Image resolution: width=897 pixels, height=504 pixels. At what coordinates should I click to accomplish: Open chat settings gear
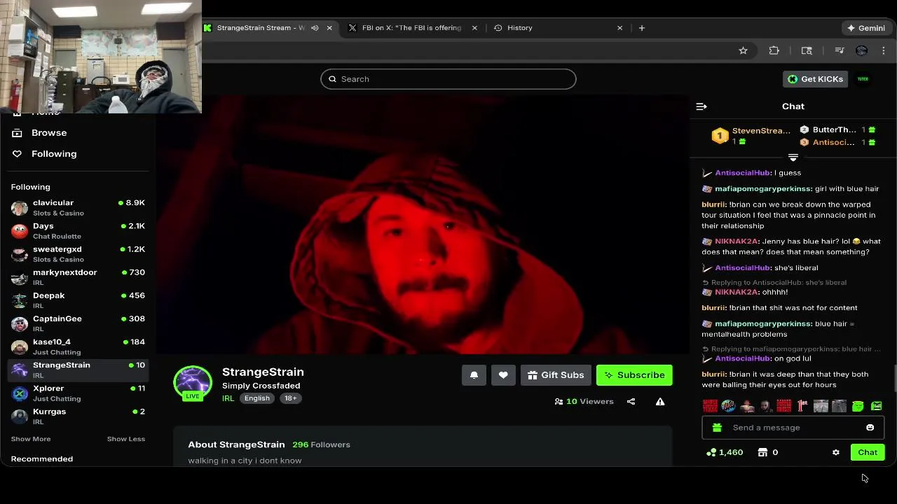836,452
